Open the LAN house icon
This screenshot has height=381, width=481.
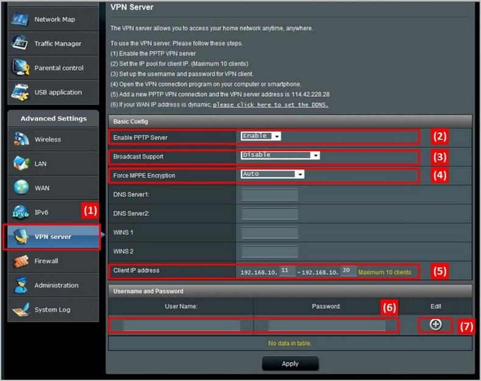click(20, 163)
